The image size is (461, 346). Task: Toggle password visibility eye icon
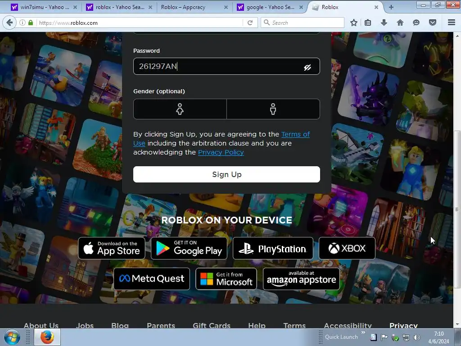point(307,68)
